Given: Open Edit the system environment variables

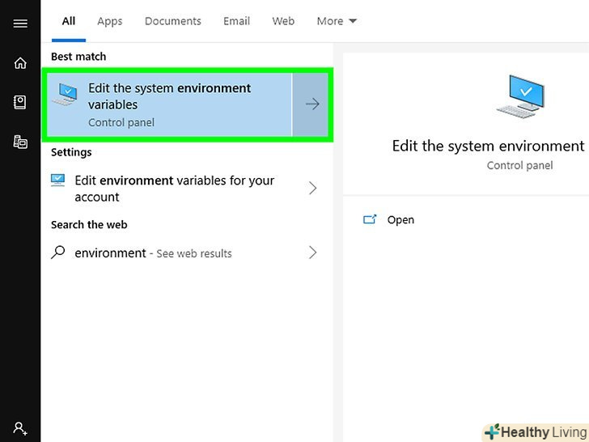Looking at the screenshot, I should click(170, 104).
